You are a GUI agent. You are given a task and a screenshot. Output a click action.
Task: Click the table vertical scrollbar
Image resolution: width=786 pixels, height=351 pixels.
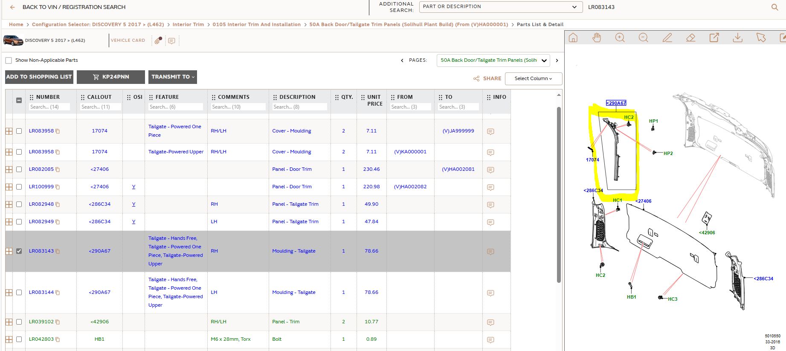click(559, 194)
